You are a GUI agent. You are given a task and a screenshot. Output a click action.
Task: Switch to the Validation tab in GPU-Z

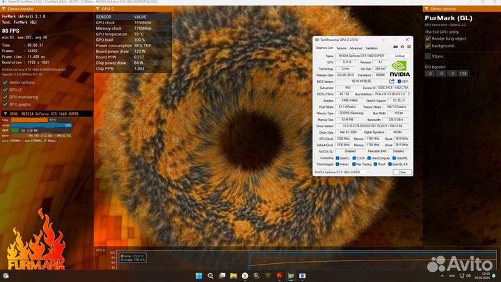(372, 48)
